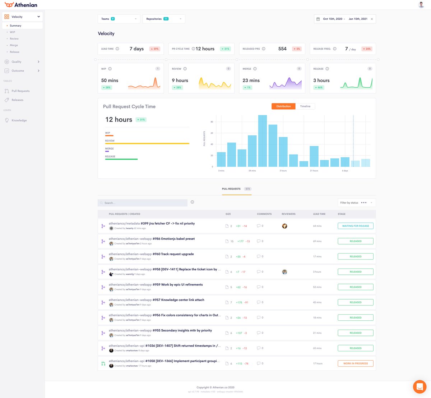
Task: Open the Teams dropdown
Action: pyautogui.click(x=119, y=19)
